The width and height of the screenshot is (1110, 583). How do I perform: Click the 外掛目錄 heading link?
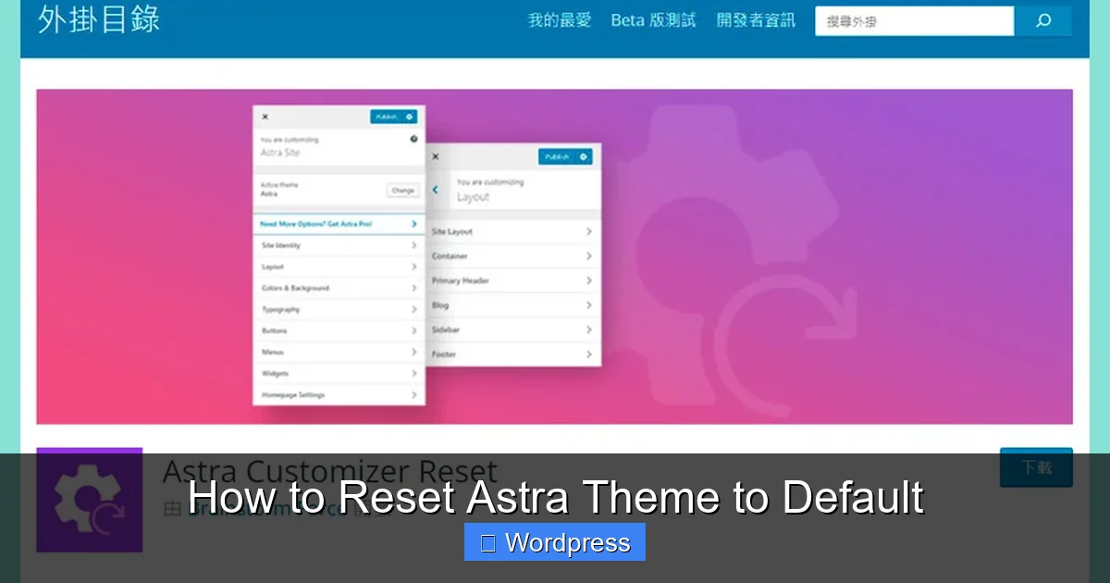pyautogui.click(x=99, y=19)
